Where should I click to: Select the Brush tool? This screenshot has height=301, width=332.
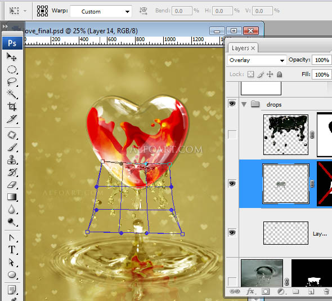(12, 148)
